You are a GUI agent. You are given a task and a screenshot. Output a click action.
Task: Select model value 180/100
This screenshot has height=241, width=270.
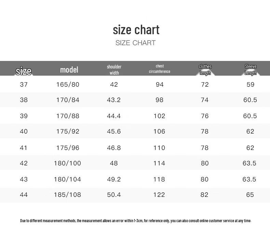coord(67,163)
